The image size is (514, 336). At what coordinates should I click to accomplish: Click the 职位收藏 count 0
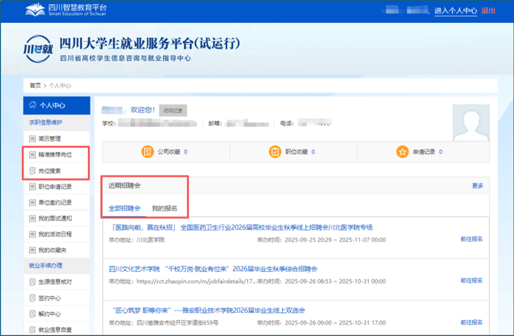point(313,152)
